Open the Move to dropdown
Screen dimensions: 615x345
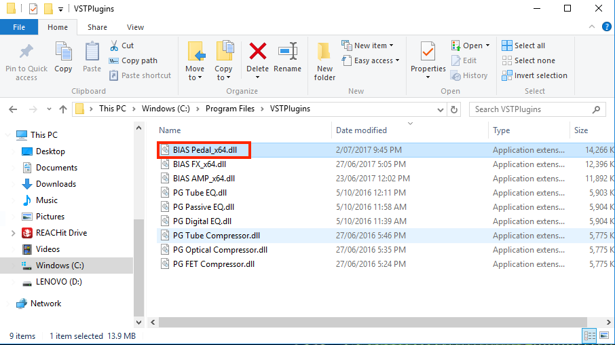click(x=195, y=73)
